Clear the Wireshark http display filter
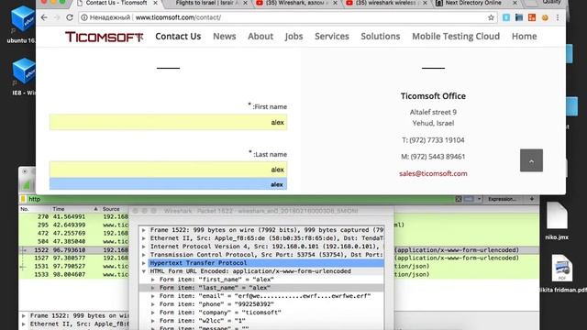This screenshot has width=587, height=330. pos(459,199)
